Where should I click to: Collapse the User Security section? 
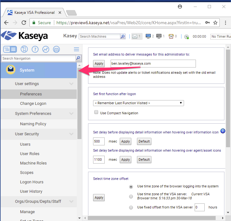point(71,134)
